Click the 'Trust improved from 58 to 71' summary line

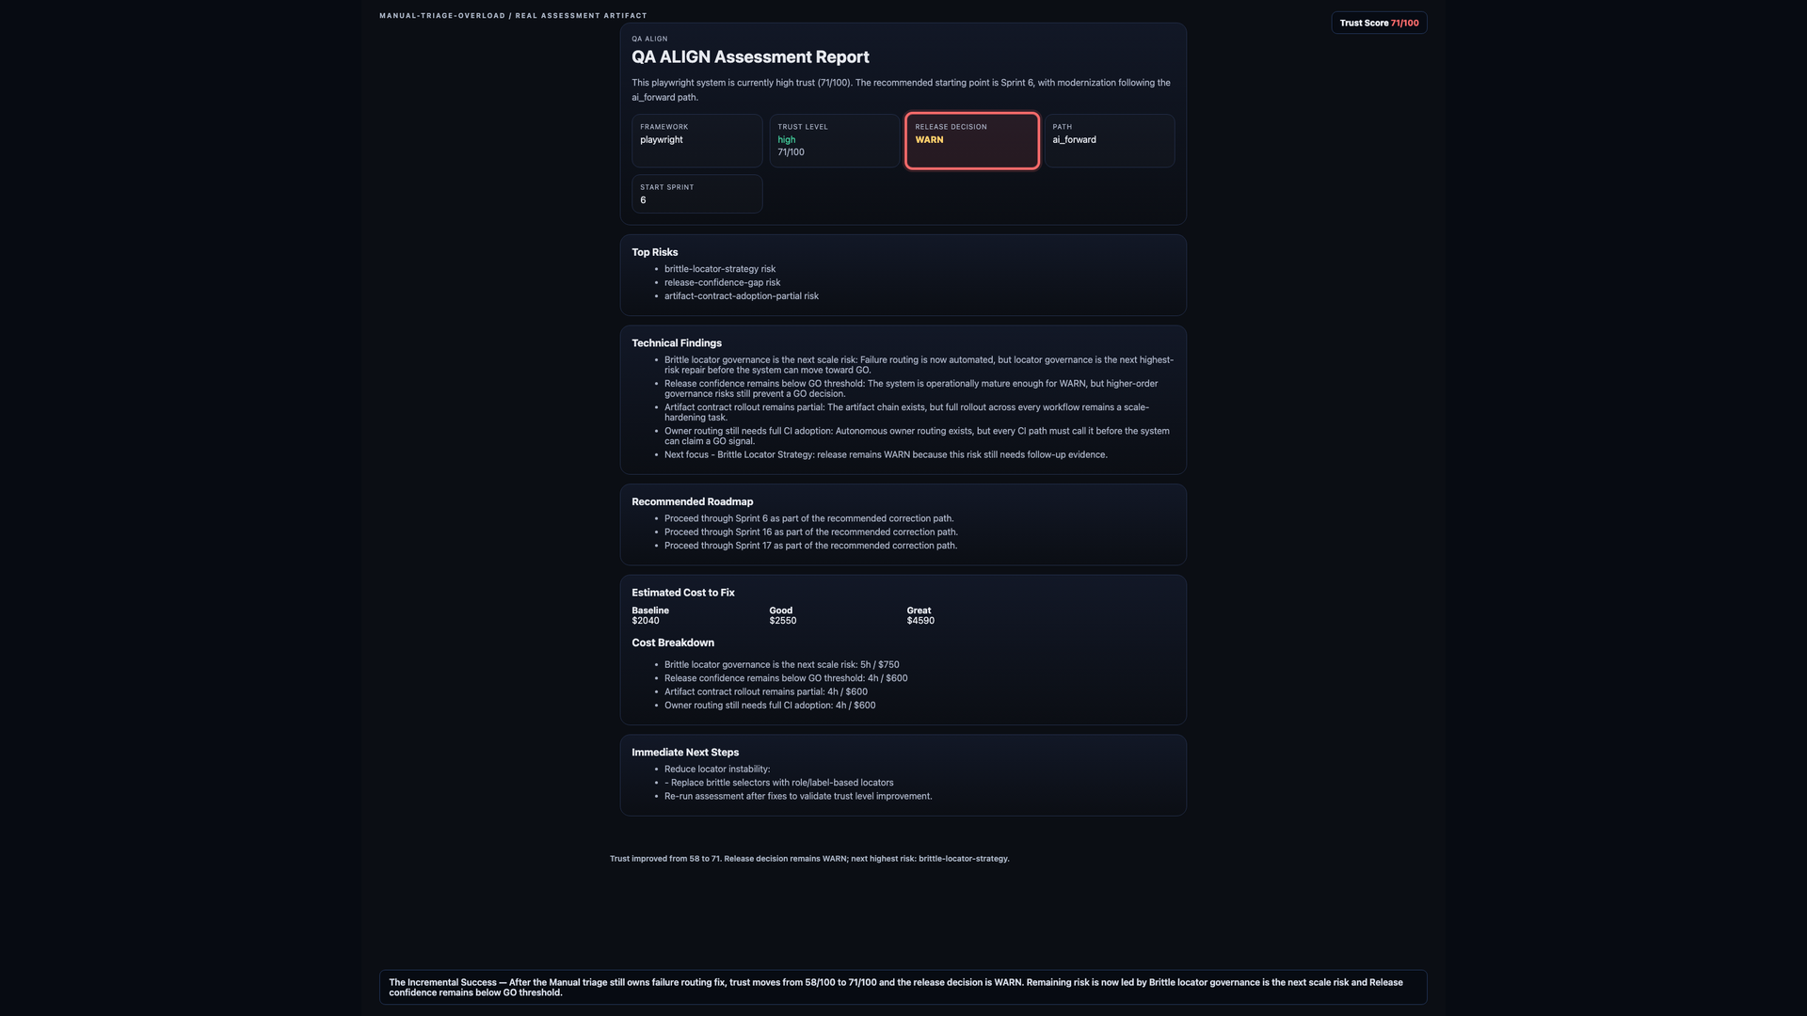point(809,859)
